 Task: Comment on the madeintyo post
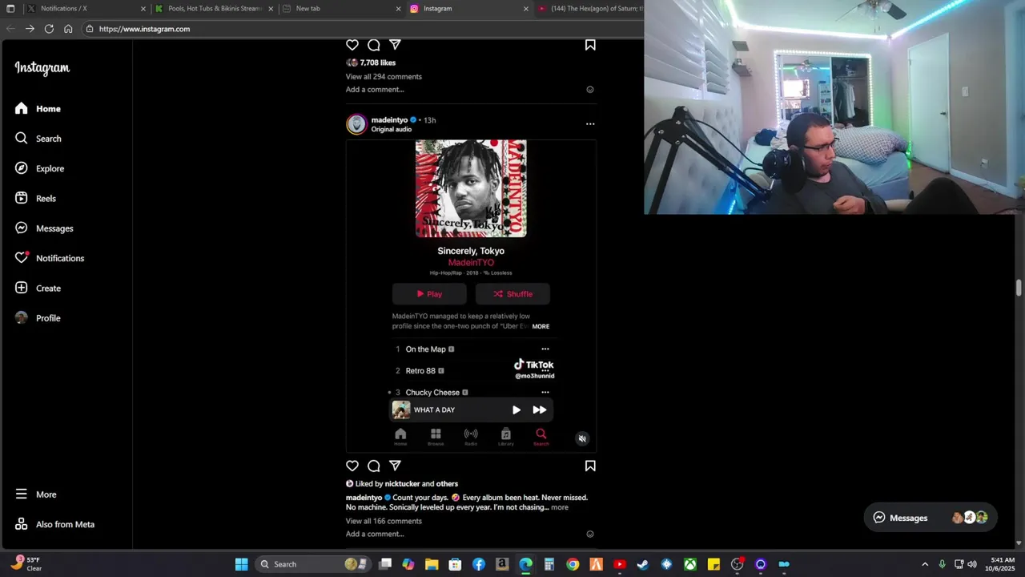pos(374,466)
